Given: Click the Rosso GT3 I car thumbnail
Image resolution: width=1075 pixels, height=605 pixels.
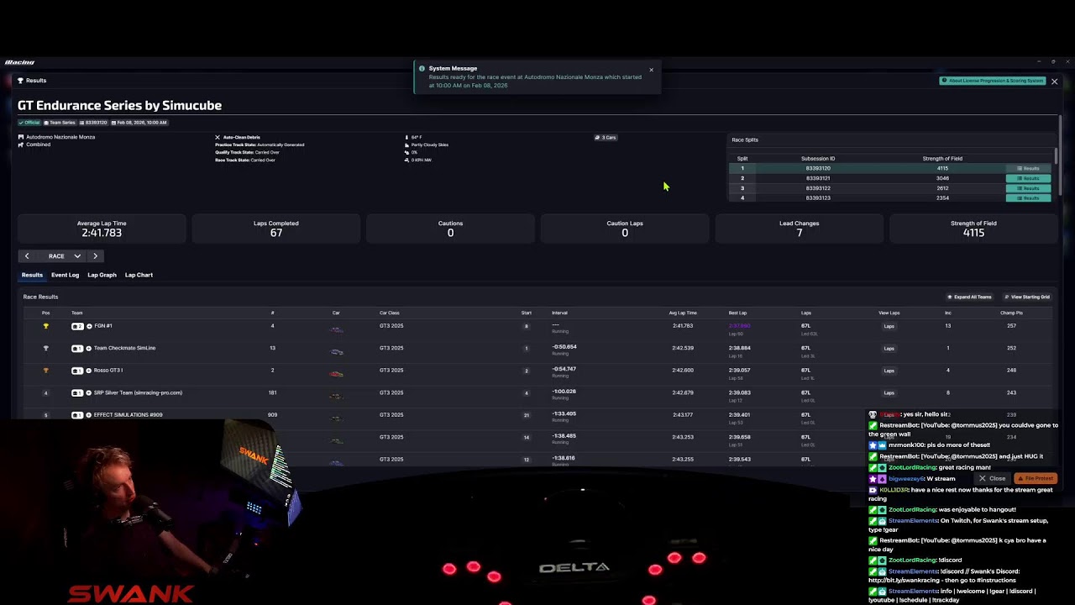Looking at the screenshot, I should click(x=336, y=374).
